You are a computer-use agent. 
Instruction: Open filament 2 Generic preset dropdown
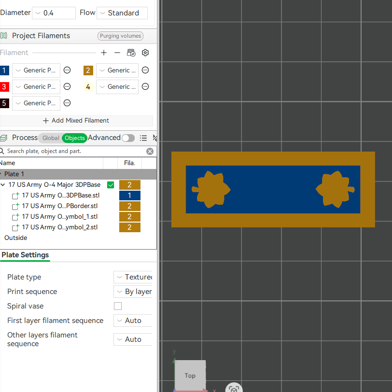point(117,70)
